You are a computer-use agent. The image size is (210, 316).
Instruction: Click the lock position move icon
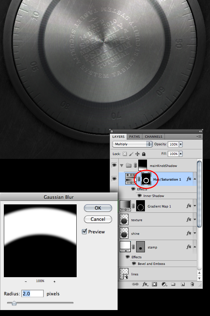coord(137,154)
